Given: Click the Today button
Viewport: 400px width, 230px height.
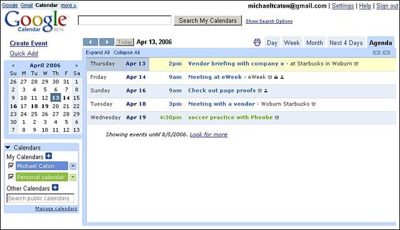Looking at the screenshot, I should coord(124,42).
